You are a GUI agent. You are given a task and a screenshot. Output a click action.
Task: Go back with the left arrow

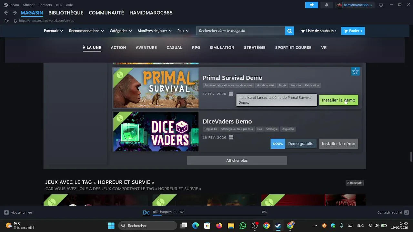(6, 13)
